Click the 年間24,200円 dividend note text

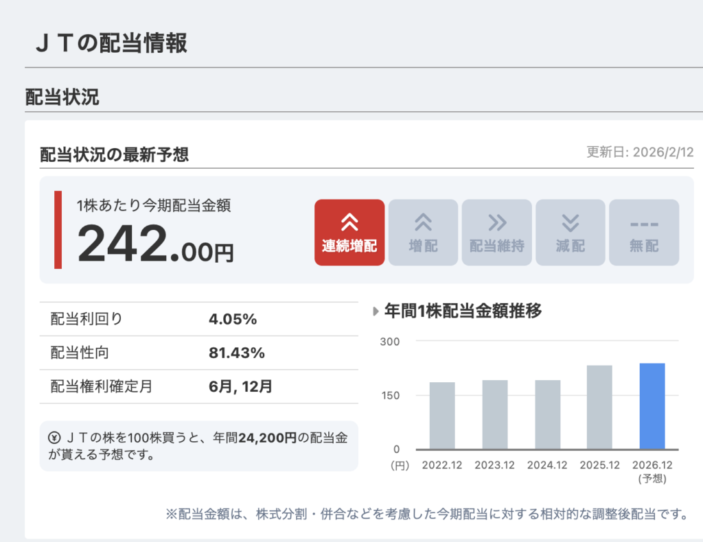pyautogui.click(x=255, y=438)
